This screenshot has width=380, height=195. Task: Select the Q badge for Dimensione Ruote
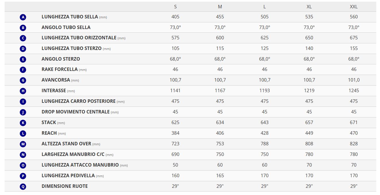[x=23, y=186]
